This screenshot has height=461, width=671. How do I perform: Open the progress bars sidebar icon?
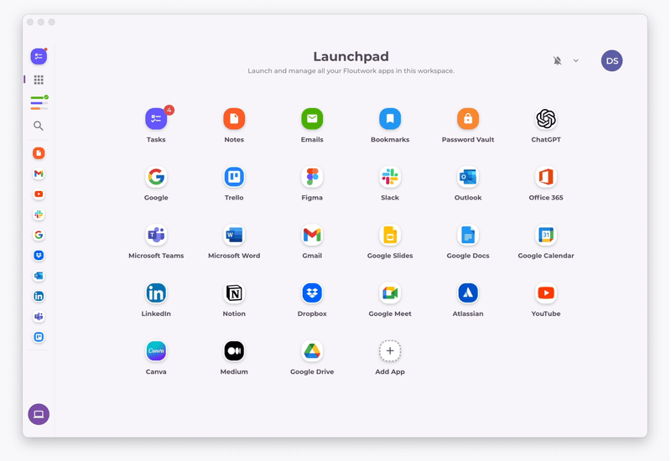[x=39, y=102]
